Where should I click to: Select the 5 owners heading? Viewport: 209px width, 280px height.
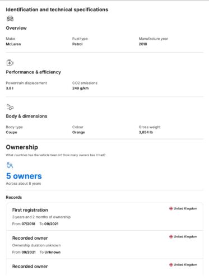pyautogui.click(x=24, y=176)
